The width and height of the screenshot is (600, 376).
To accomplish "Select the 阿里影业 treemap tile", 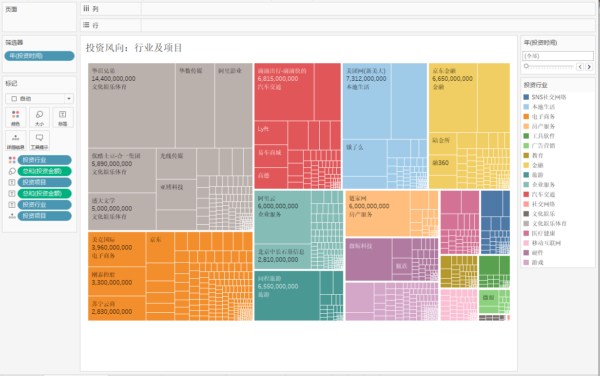I will click(x=234, y=106).
